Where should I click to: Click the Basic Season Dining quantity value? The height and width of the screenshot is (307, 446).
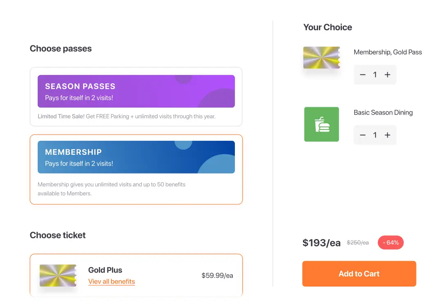point(375,135)
